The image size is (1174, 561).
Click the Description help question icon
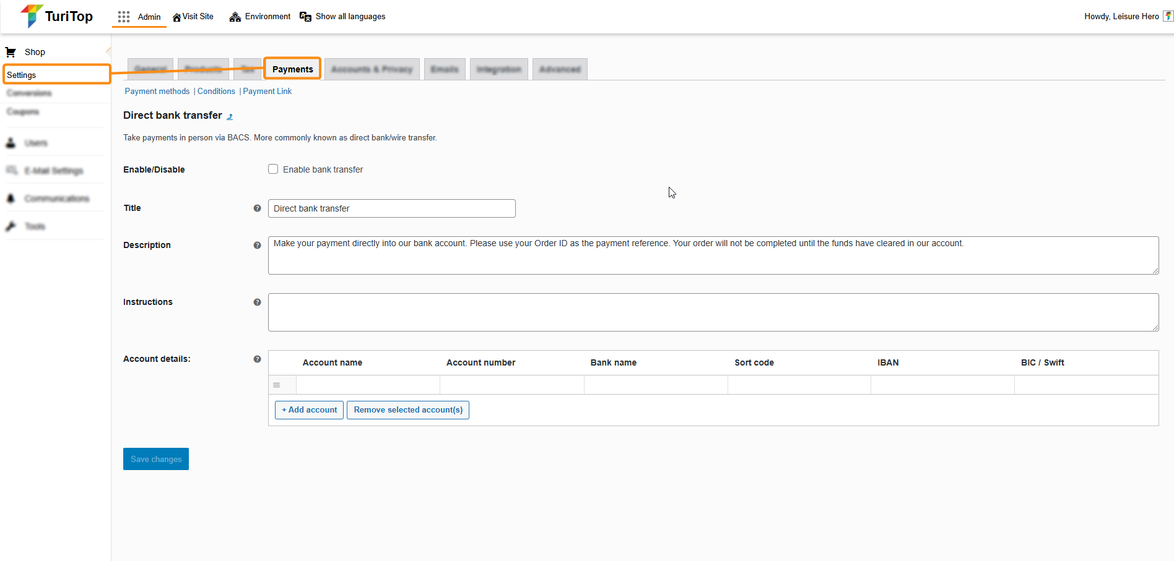point(257,246)
